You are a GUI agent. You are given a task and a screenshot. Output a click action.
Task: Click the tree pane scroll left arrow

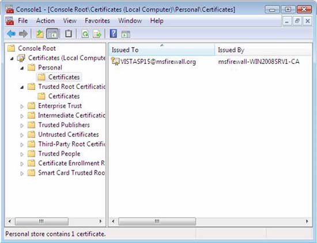9,221
